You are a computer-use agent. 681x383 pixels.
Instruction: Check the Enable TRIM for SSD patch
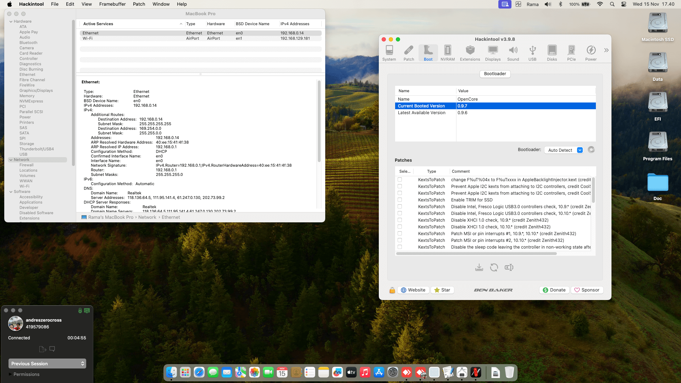[400, 200]
